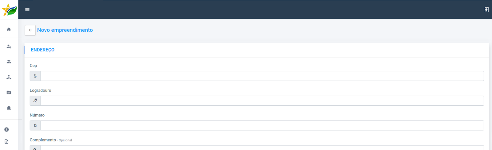Open the users group sidebar icon
This screenshot has height=150, width=492.
9,62
